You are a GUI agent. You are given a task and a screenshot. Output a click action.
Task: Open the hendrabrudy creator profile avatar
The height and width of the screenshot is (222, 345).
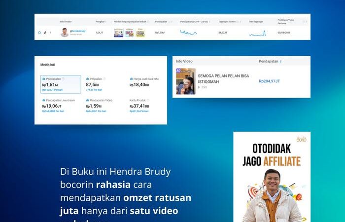tap(65, 33)
